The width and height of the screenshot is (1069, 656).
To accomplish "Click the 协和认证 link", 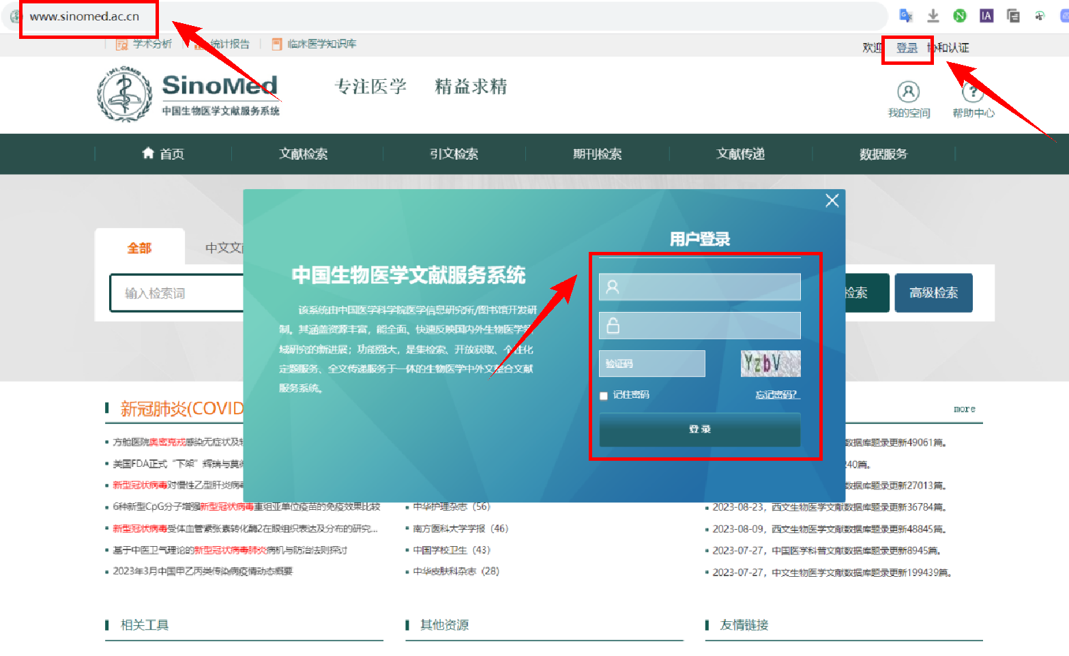I will point(948,48).
